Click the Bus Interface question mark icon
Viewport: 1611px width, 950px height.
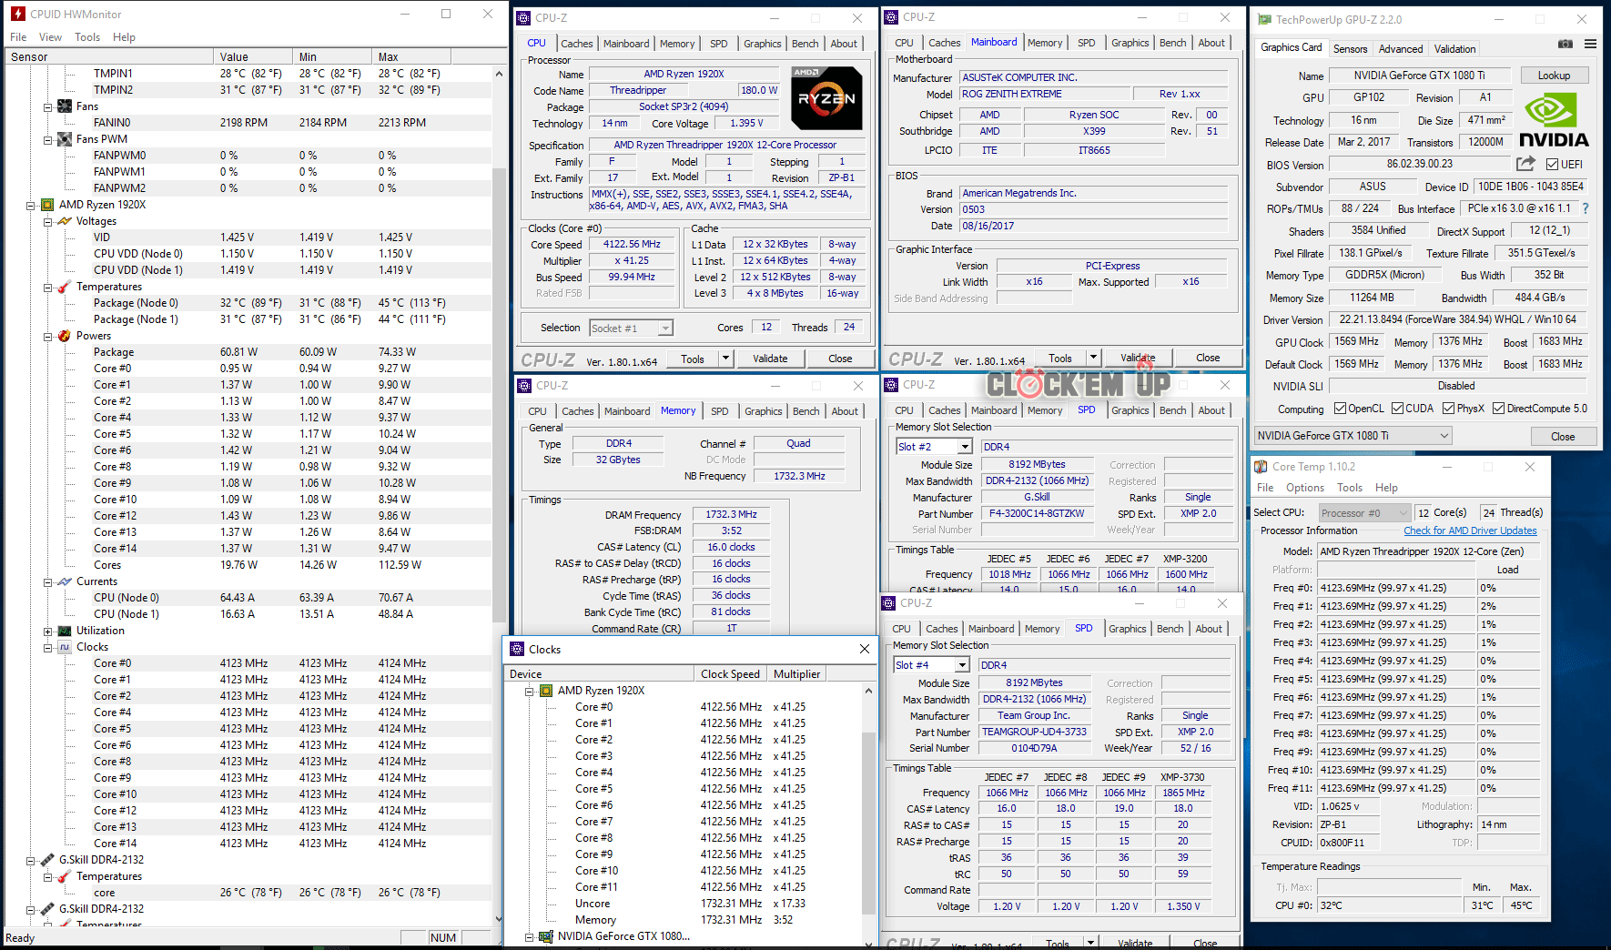(1586, 208)
